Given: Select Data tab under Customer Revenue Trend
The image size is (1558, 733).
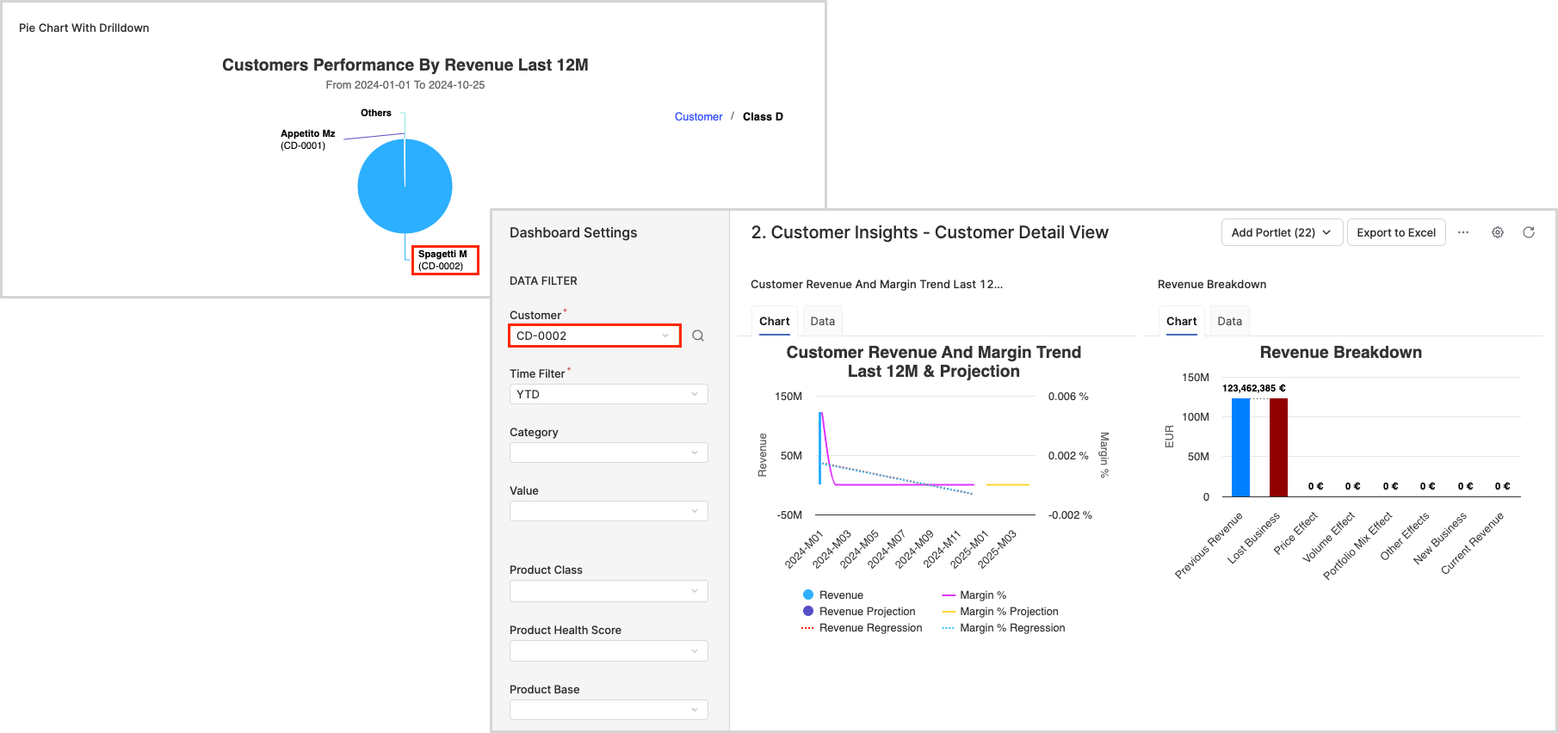Looking at the screenshot, I should tap(822, 321).
